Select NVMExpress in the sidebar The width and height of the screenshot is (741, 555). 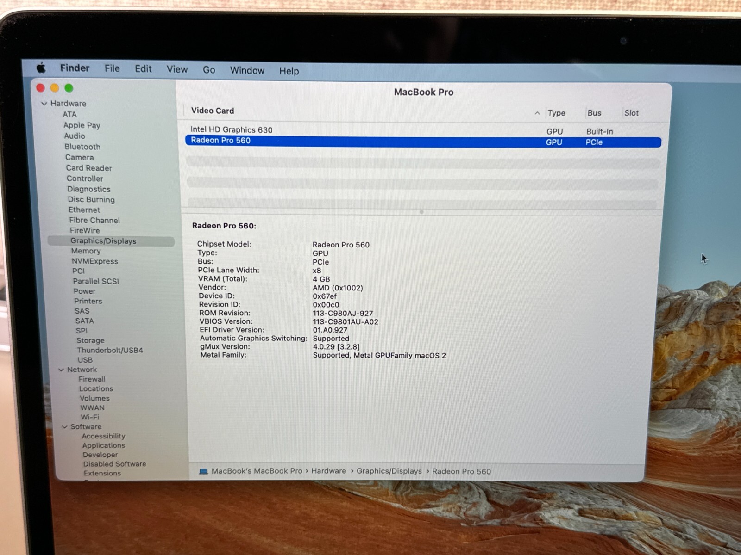coord(95,261)
